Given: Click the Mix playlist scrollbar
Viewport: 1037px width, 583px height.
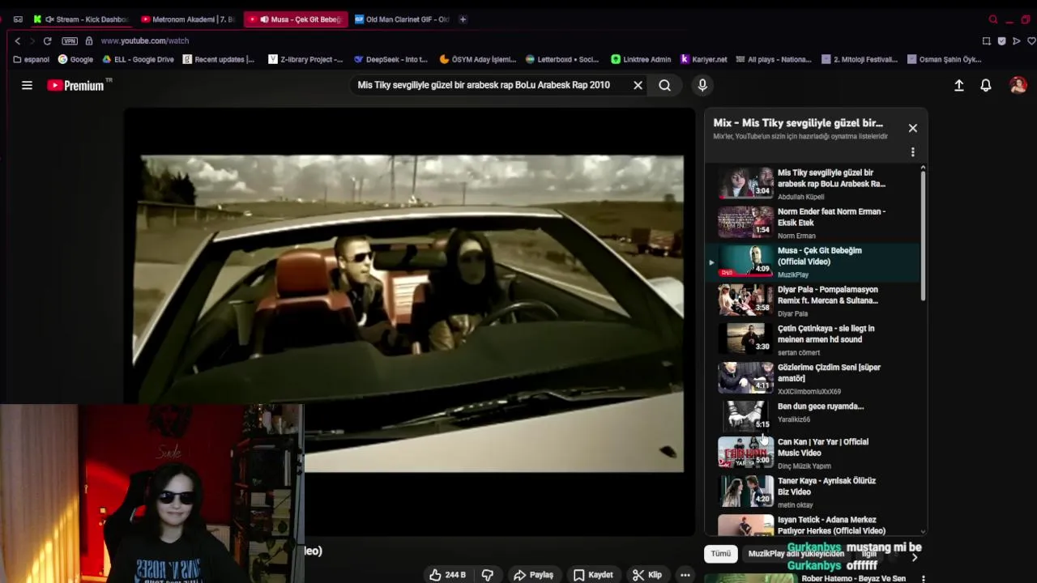Looking at the screenshot, I should pyautogui.click(x=923, y=235).
